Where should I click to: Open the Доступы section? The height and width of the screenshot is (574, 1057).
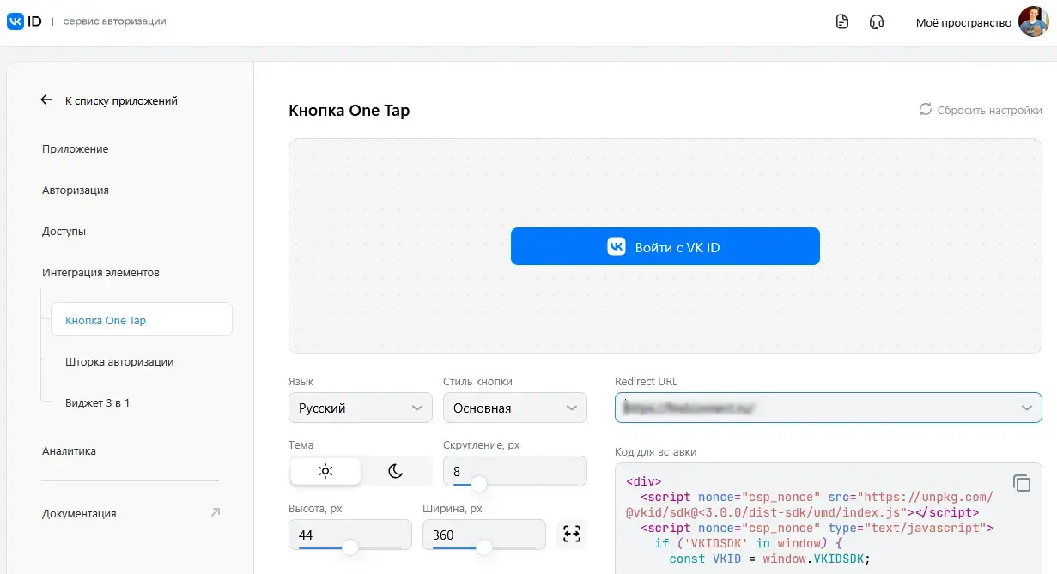64,232
